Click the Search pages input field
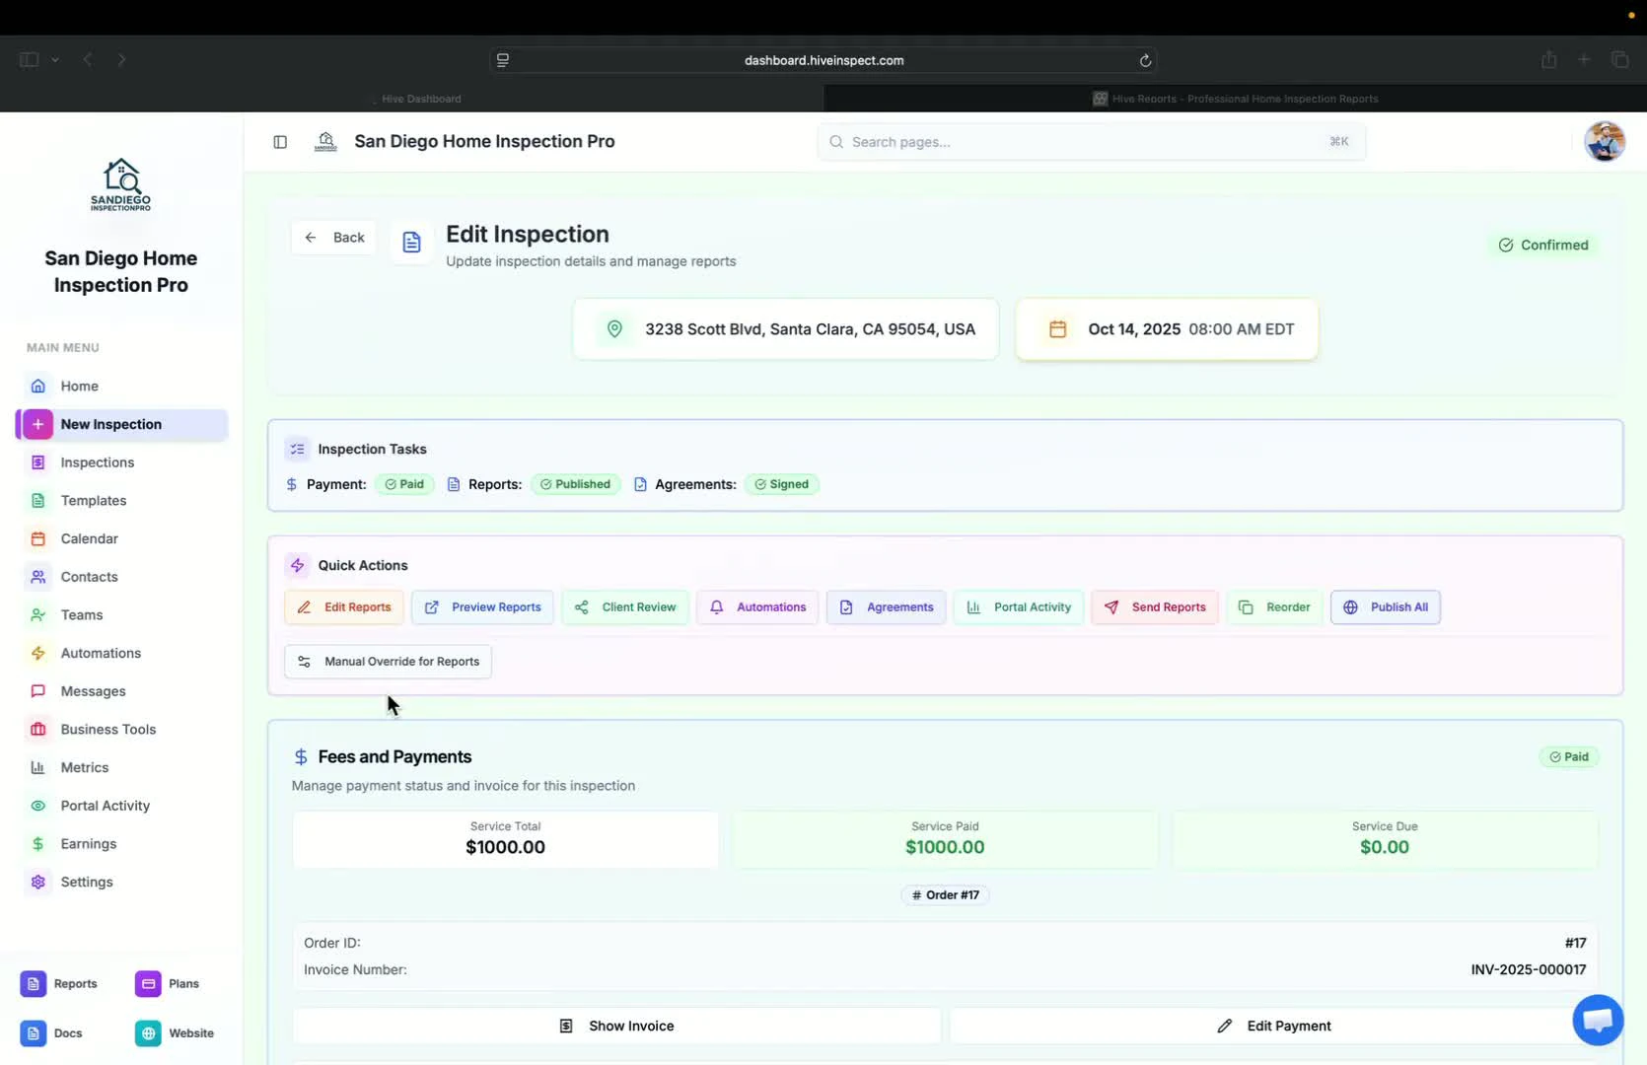Screen dimensions: 1647x1065 pyautogui.click(x=1091, y=142)
